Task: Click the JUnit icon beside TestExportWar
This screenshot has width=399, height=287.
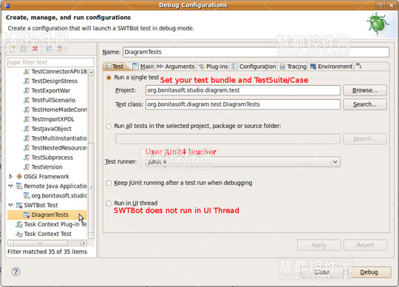Action: 27,91
